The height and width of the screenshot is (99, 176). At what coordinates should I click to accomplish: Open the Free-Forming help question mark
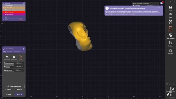click(24, 49)
